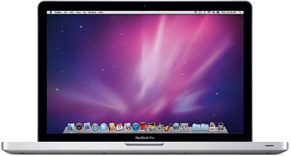The width and height of the screenshot is (291, 156).
Task: Open the Trash in the Dock
Action: (221, 127)
